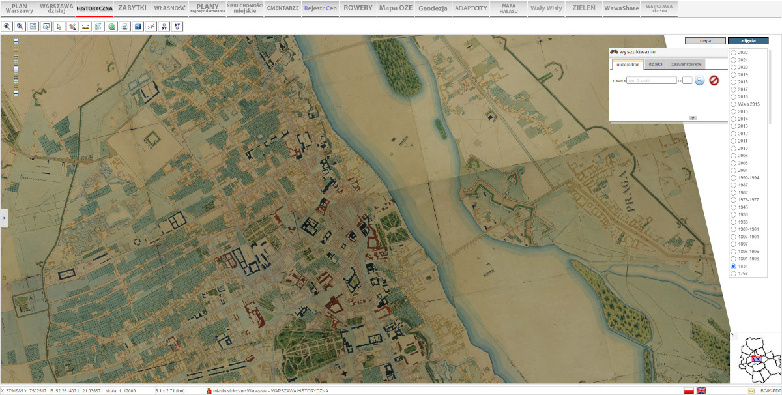Expand the search panel with double chevron
The width and height of the screenshot is (782, 395).
click(693, 118)
